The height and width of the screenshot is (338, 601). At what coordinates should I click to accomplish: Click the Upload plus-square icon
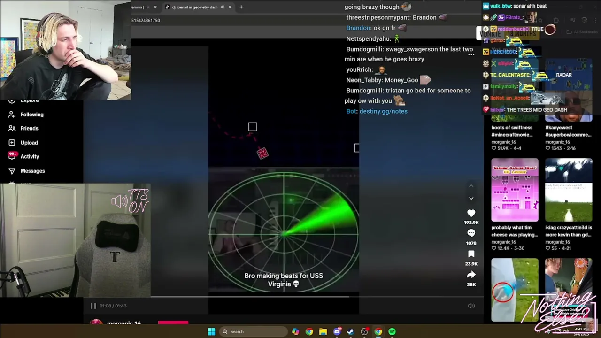[x=12, y=143]
